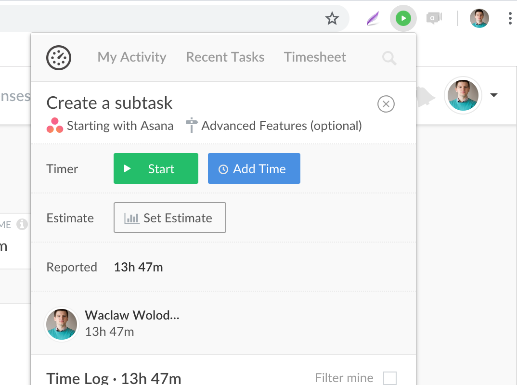Click the time tracker clock logo
Viewport: 517px width, 385px height.
59,58
